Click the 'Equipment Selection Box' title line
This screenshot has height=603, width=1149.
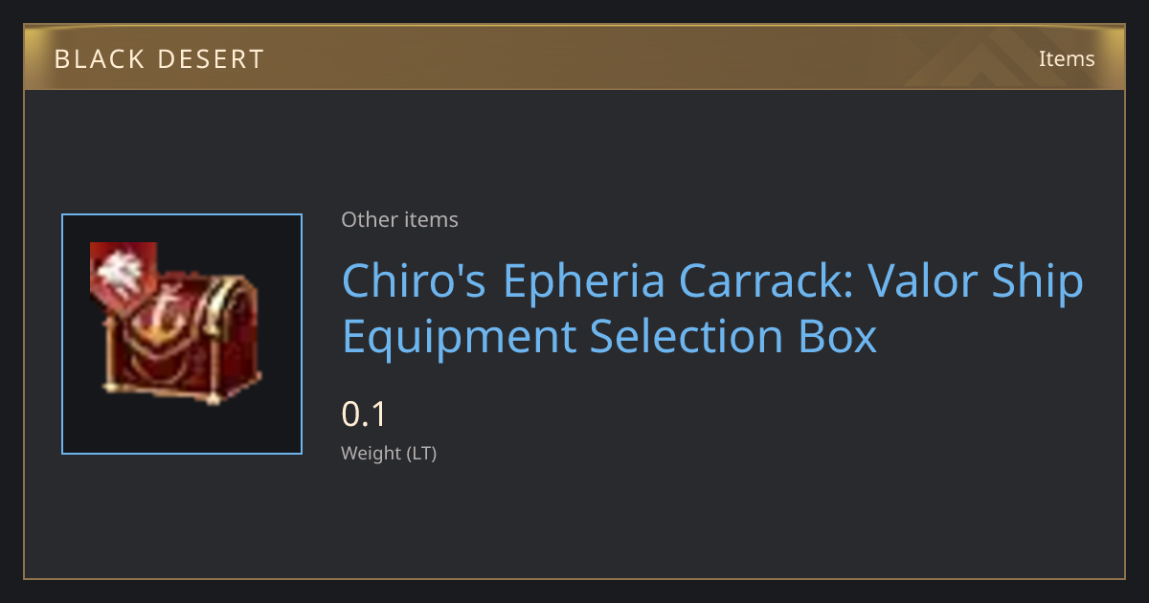[x=609, y=336]
